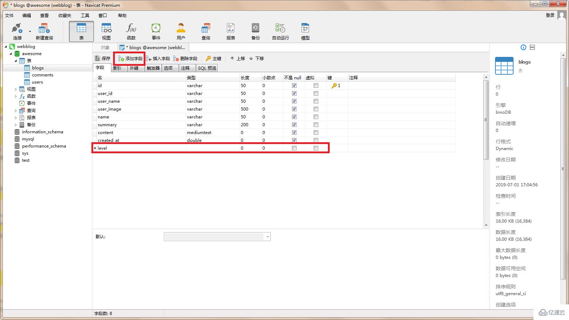Click 添加字段 to add a field
The image size is (569, 320).
point(130,58)
